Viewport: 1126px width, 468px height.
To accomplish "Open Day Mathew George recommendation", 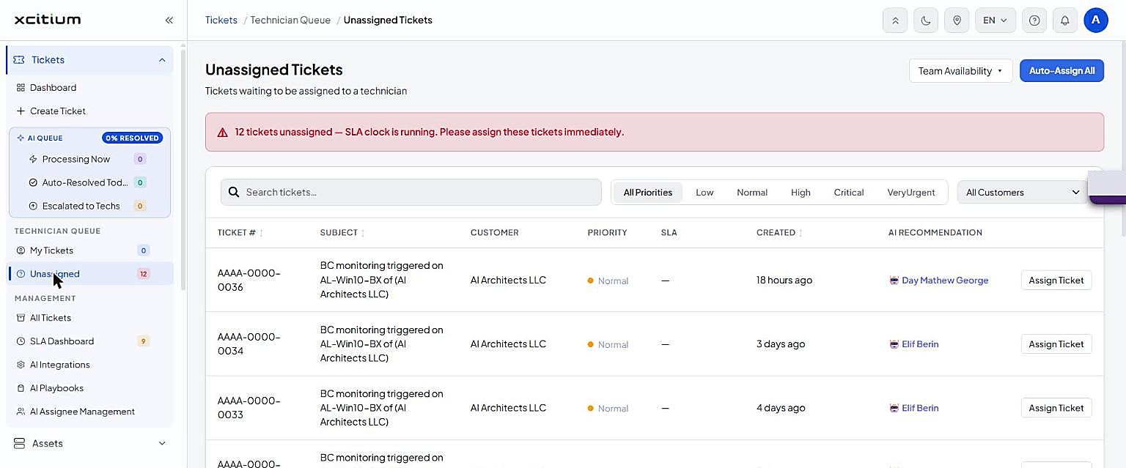I will click(x=938, y=281).
